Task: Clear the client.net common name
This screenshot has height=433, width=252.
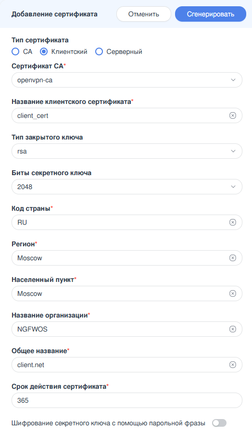Action: (233, 365)
